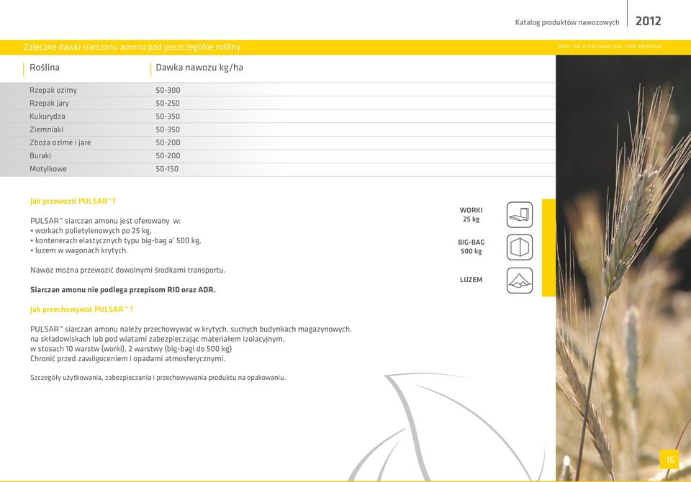Viewport: 691px width, 482px height.
Task: Click the Buraki 50-200 dose value
Action: click(168, 155)
